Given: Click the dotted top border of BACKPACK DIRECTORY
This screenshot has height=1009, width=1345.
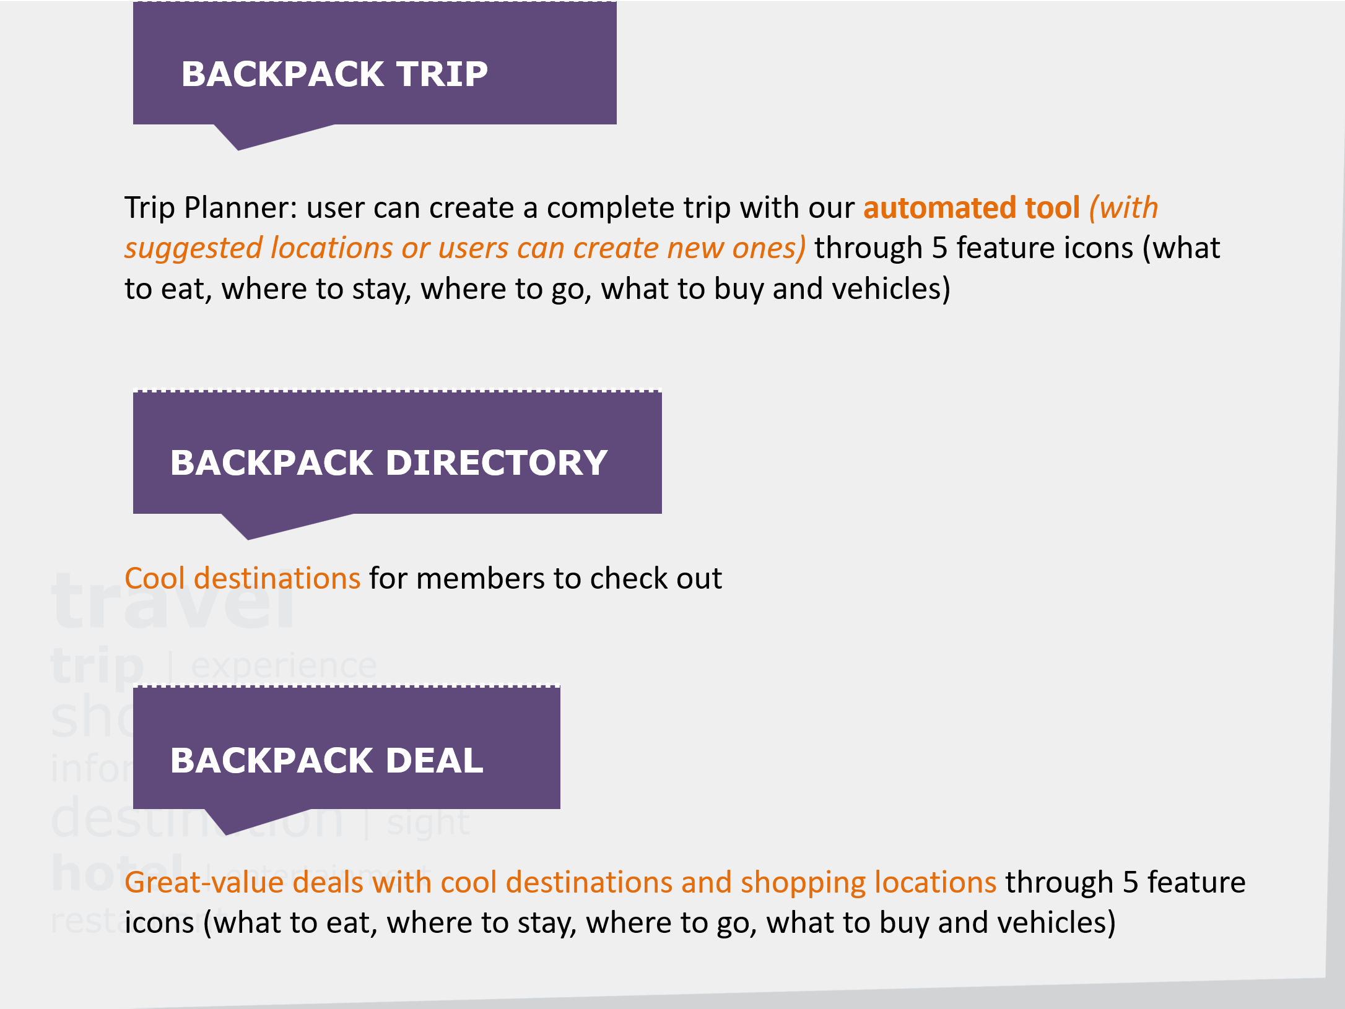Looking at the screenshot, I should tap(397, 391).
